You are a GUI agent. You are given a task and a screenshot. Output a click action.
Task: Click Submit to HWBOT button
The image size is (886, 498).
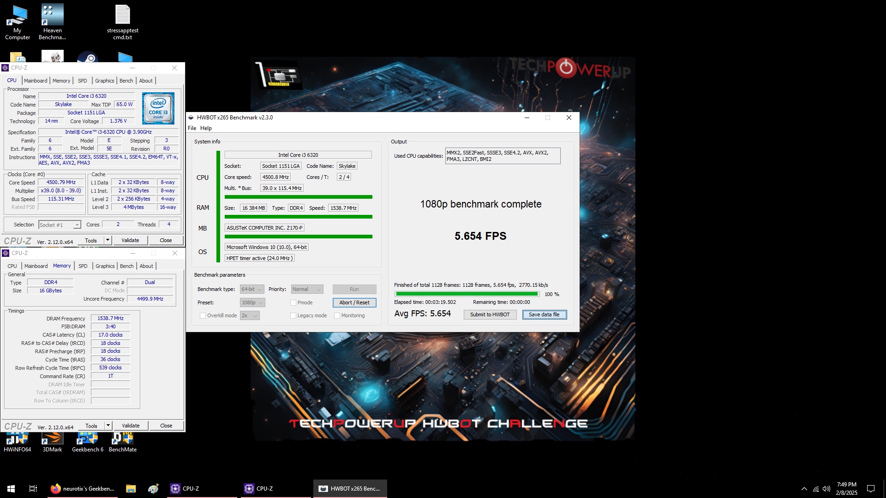point(490,314)
